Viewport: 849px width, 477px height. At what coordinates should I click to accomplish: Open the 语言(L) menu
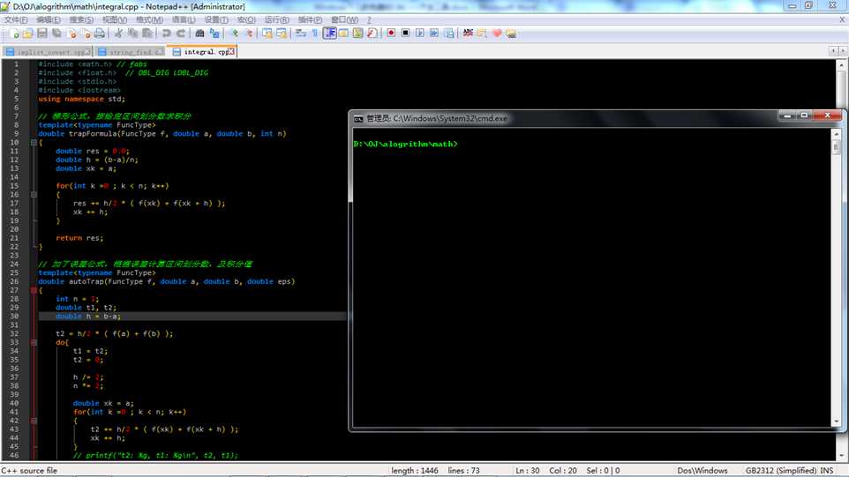tap(184, 19)
